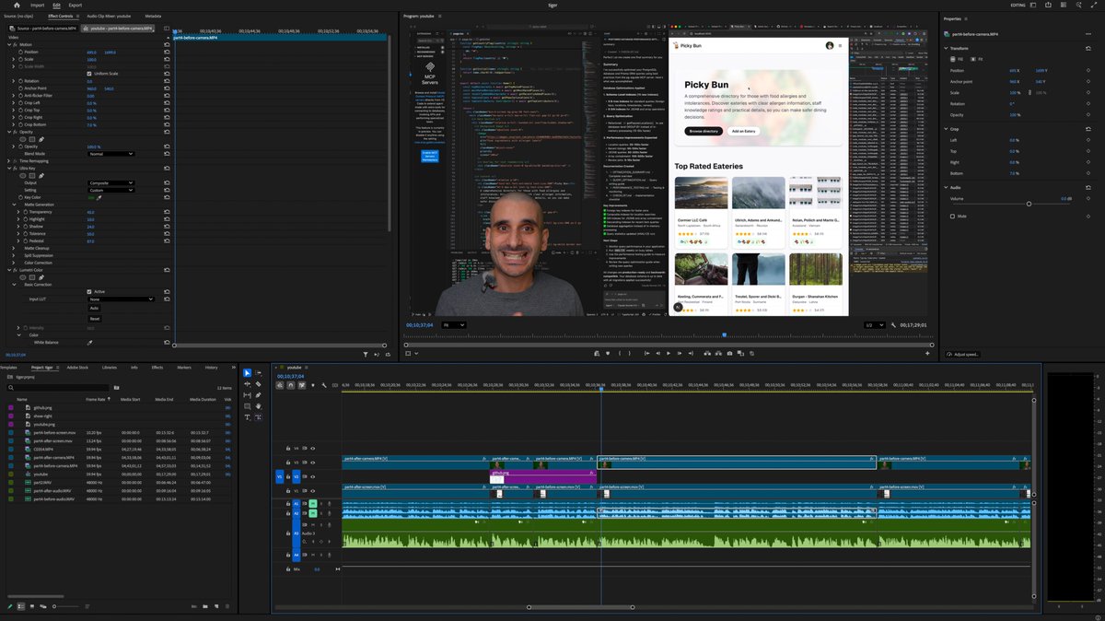Click the Export Frame icon in the Program monitor

(x=729, y=354)
